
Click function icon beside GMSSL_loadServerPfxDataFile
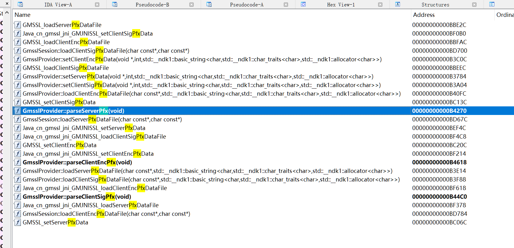click(x=18, y=25)
